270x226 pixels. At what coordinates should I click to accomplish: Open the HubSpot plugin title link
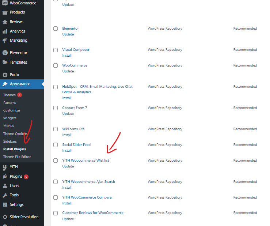point(98,89)
